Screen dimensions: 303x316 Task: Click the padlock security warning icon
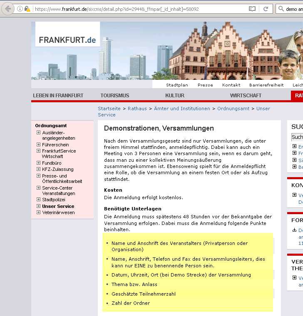(x=27, y=9)
